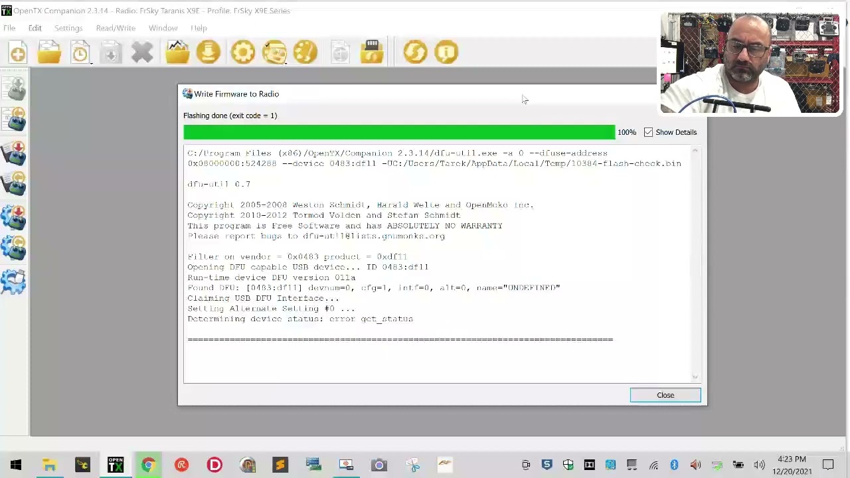This screenshot has height=478, width=850.
Task: Open File Explorer from the taskbar
Action: (49, 465)
